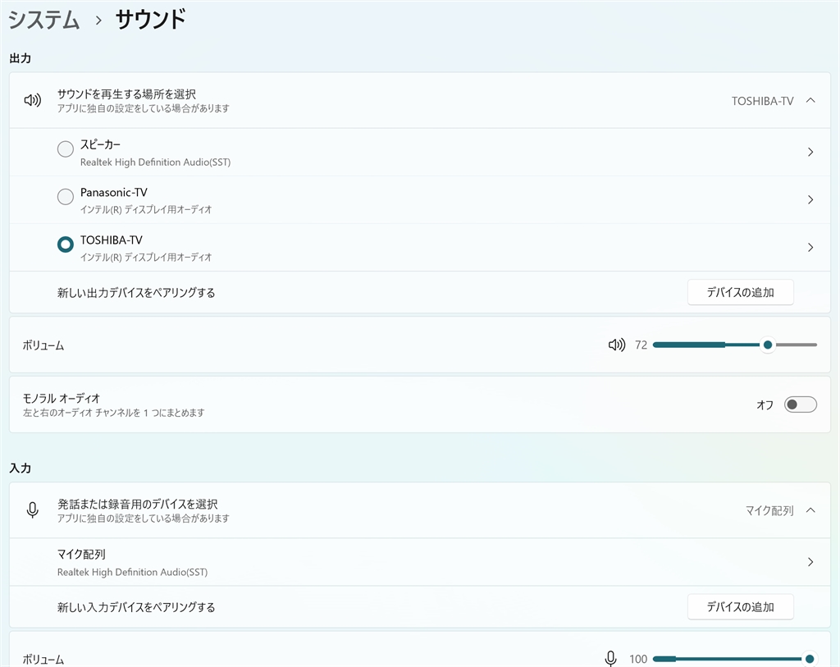Click the 新しい出力デバイスをペアリングする text
The height and width of the screenshot is (667, 840).
click(136, 293)
